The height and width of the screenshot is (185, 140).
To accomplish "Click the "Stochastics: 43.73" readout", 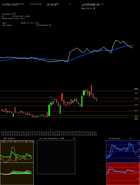I will [x=9, y=14].
